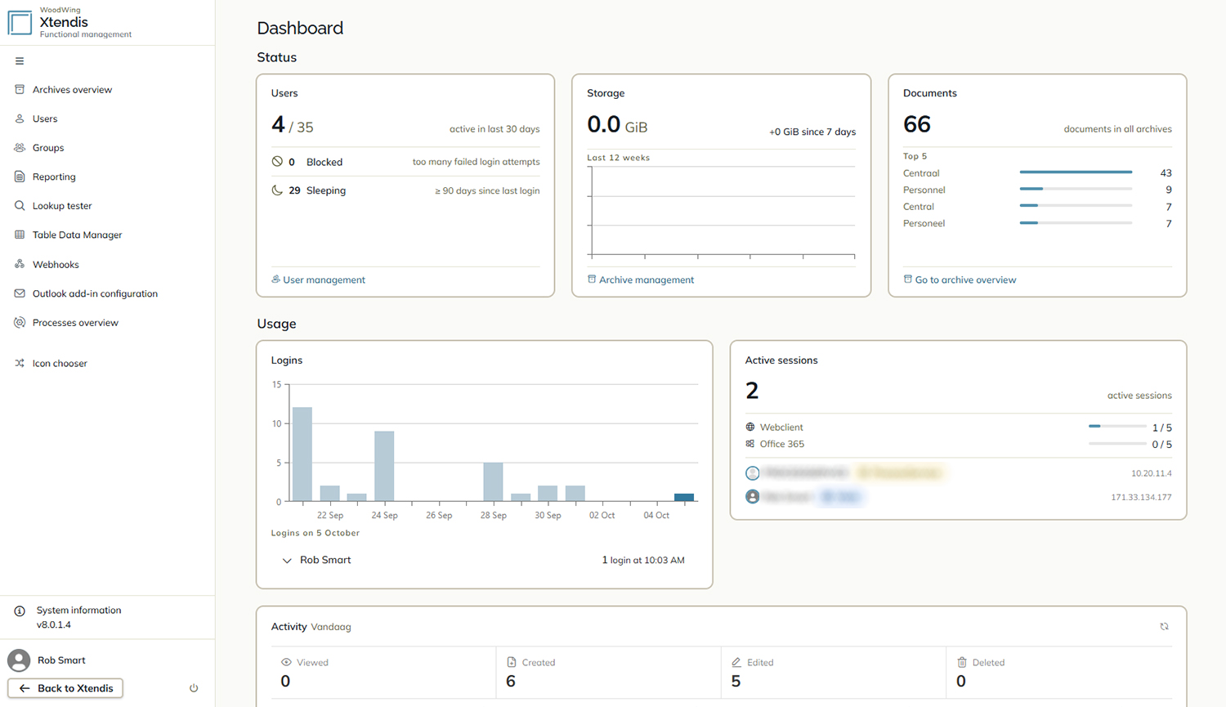1226x707 pixels.
Task: Click the Table Data Manager icon
Action: (20, 235)
